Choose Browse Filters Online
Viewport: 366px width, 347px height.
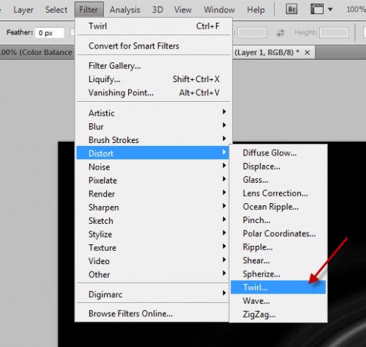click(153, 313)
